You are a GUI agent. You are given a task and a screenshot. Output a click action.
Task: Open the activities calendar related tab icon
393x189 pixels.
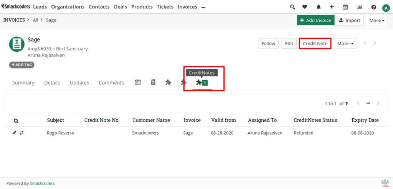click(138, 82)
